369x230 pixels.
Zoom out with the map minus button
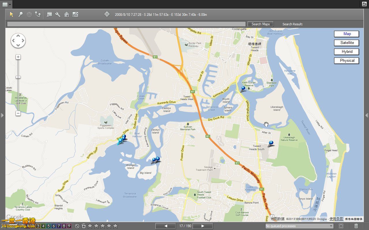18,113
